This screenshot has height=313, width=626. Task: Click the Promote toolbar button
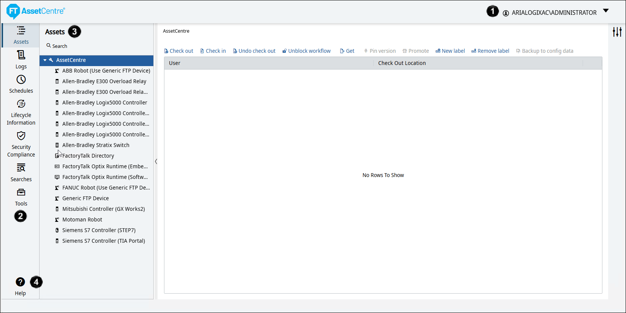tap(416, 51)
